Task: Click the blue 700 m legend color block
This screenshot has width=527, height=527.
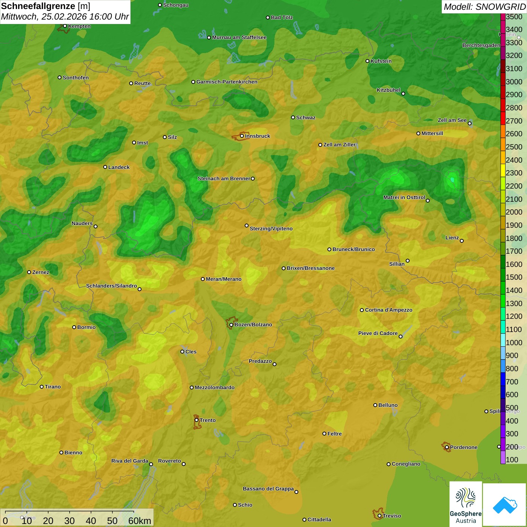Action: pyautogui.click(x=503, y=379)
